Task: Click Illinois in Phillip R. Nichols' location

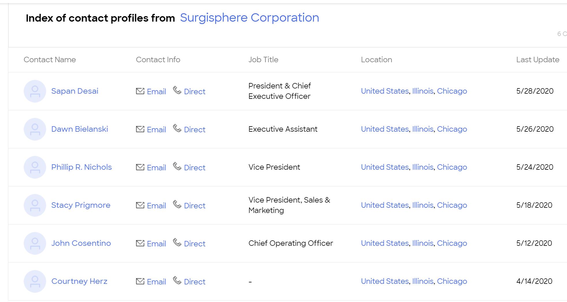Action: tap(423, 167)
